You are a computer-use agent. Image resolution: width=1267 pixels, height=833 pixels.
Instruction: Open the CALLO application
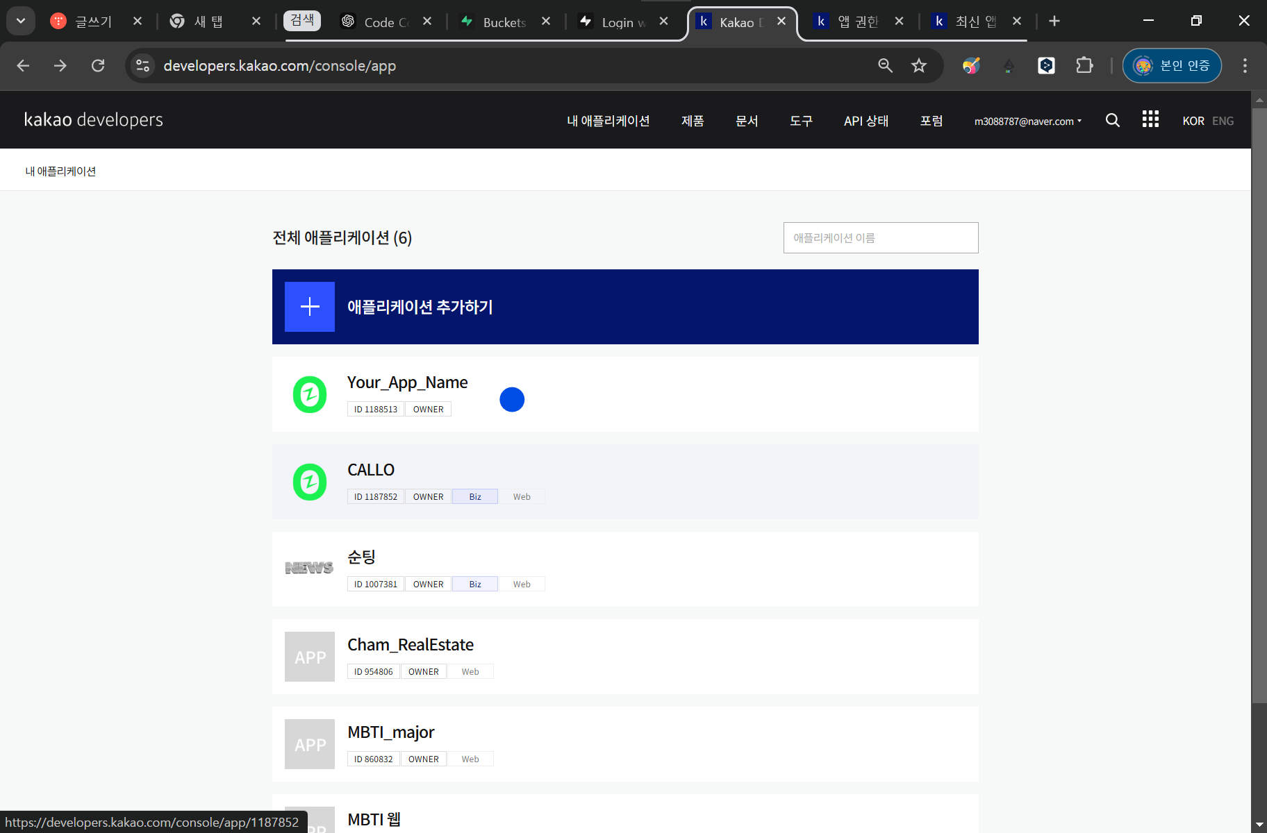tap(625, 482)
